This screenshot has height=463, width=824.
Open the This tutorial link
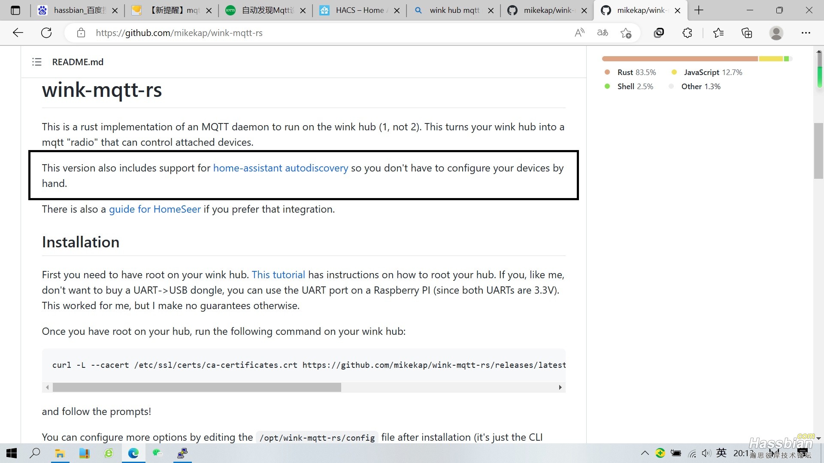[x=279, y=275]
